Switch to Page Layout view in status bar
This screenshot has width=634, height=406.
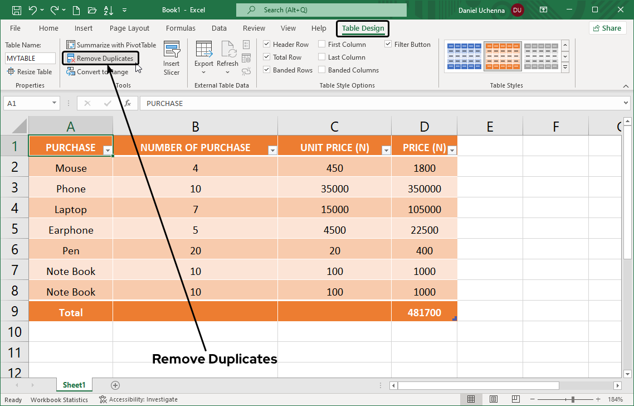493,399
